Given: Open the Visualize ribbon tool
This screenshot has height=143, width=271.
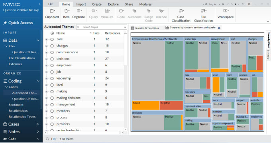Looking at the screenshot, I should [107, 14].
